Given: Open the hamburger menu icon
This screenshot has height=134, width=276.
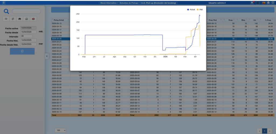Looking at the screenshot, I should (4, 2).
